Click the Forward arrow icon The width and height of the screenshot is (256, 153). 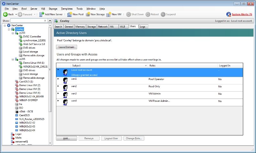coord(20,14)
